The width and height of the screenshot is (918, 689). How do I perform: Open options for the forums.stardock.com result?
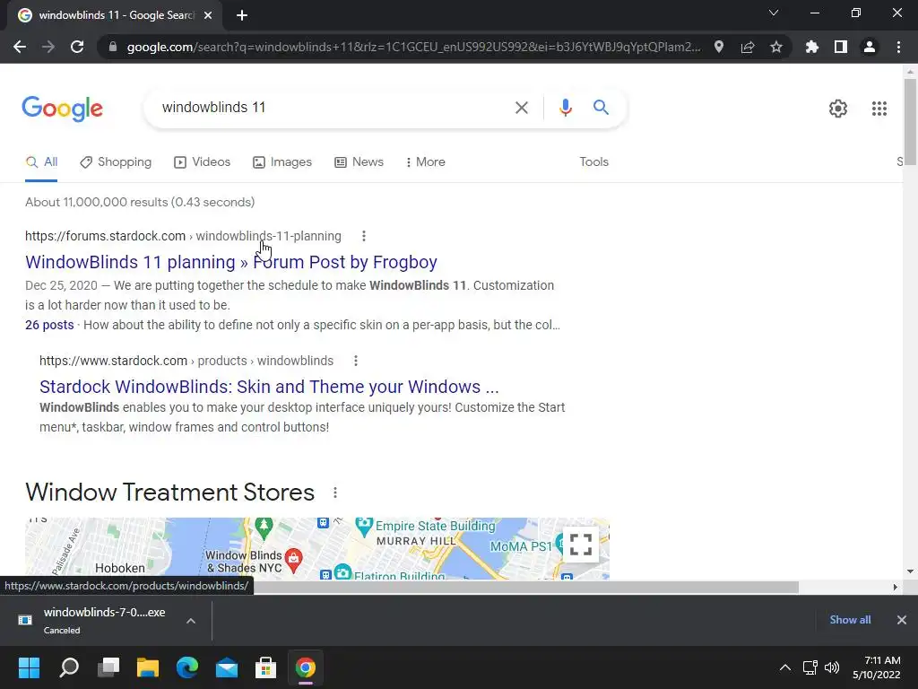tap(364, 236)
